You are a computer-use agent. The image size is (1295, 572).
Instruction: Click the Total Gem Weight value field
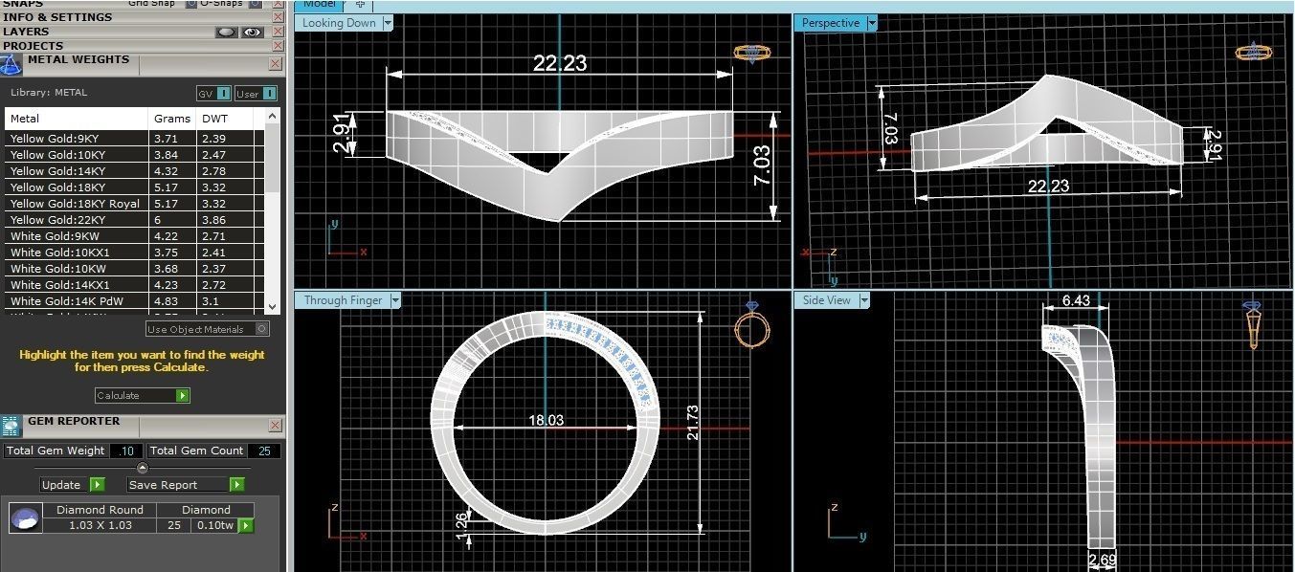(x=126, y=451)
